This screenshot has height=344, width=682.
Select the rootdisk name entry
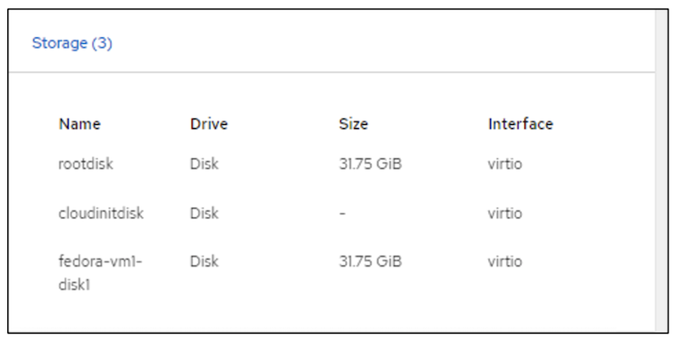pyautogui.click(x=85, y=164)
